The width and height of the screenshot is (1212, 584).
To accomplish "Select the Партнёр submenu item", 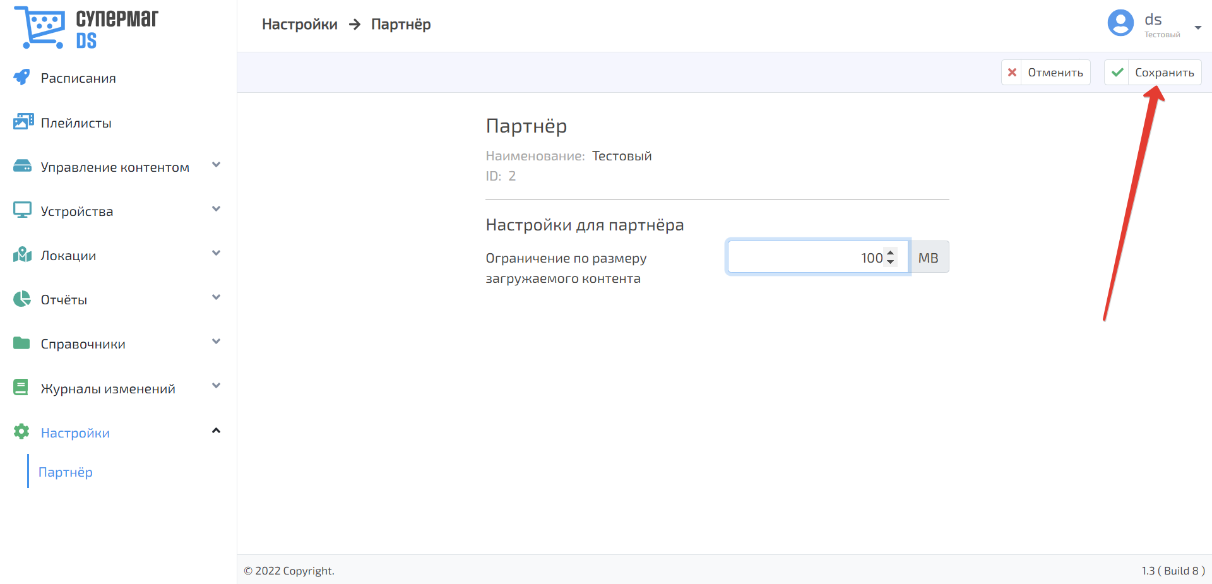I will (66, 472).
